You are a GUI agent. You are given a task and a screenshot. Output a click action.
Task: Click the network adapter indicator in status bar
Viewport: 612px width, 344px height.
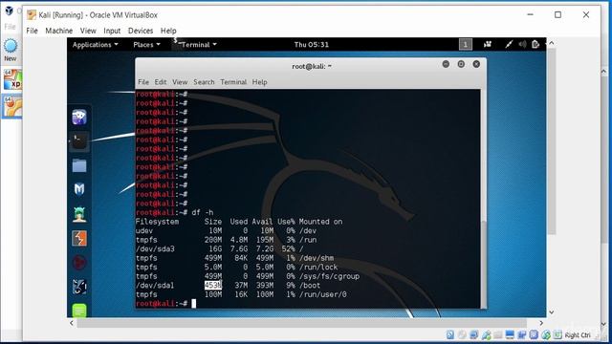point(474,334)
